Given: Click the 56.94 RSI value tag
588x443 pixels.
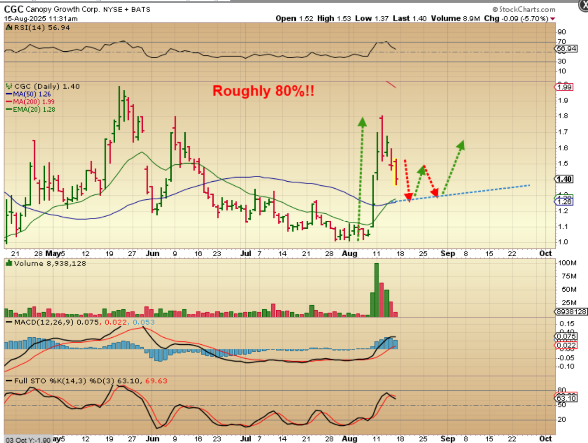Looking at the screenshot, I should click(566, 48).
